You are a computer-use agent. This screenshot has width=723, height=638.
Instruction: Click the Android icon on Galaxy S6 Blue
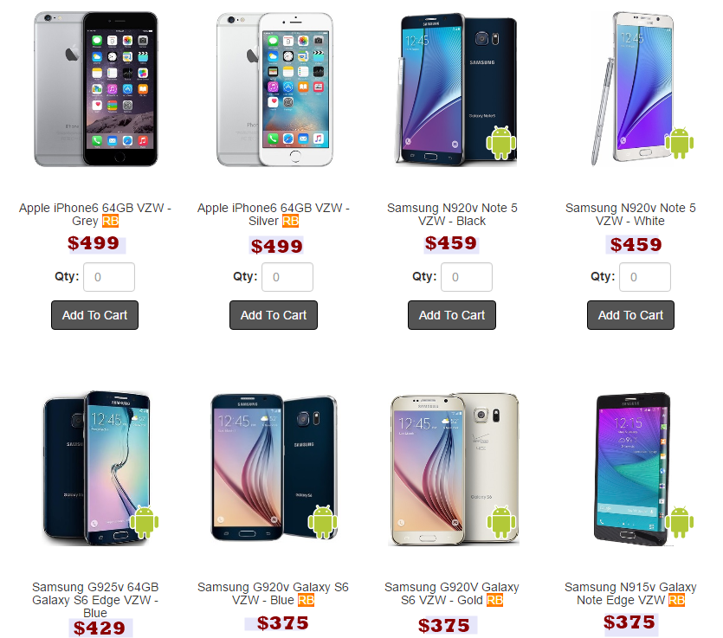(x=322, y=521)
